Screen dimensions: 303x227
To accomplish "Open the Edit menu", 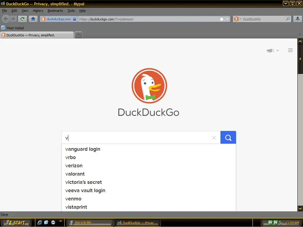I will click(14, 11).
